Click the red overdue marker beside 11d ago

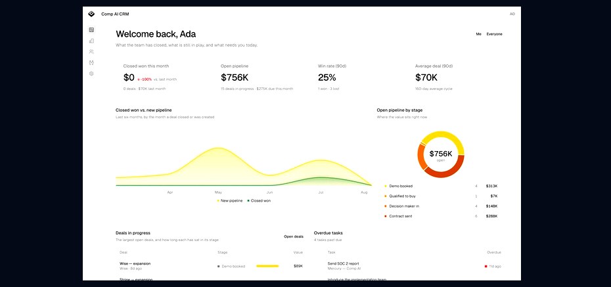486,267
